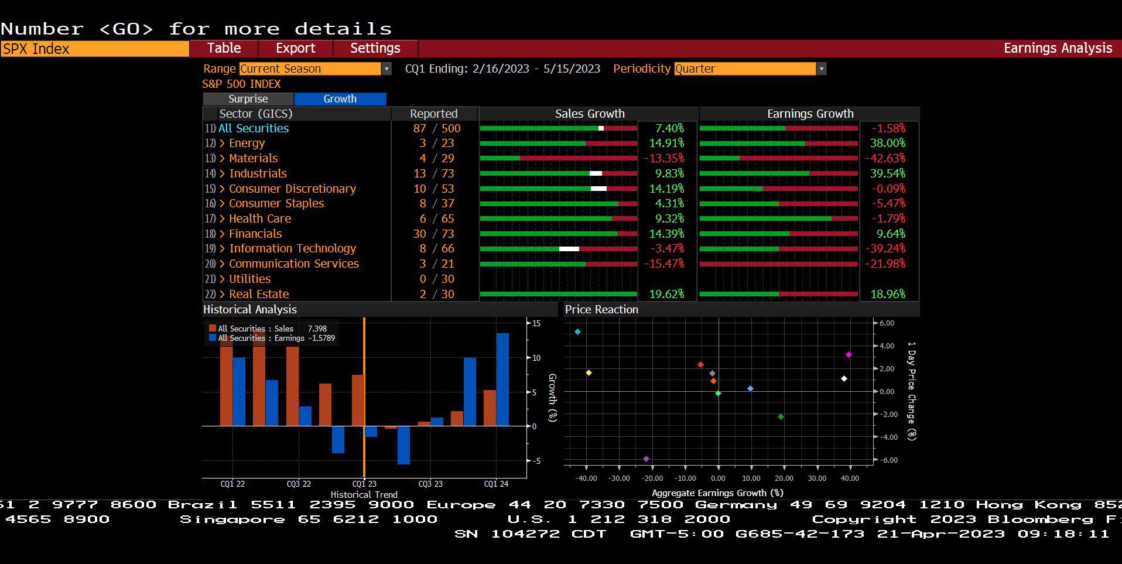Expand the Consumer Discretionary sector row

[223, 189]
